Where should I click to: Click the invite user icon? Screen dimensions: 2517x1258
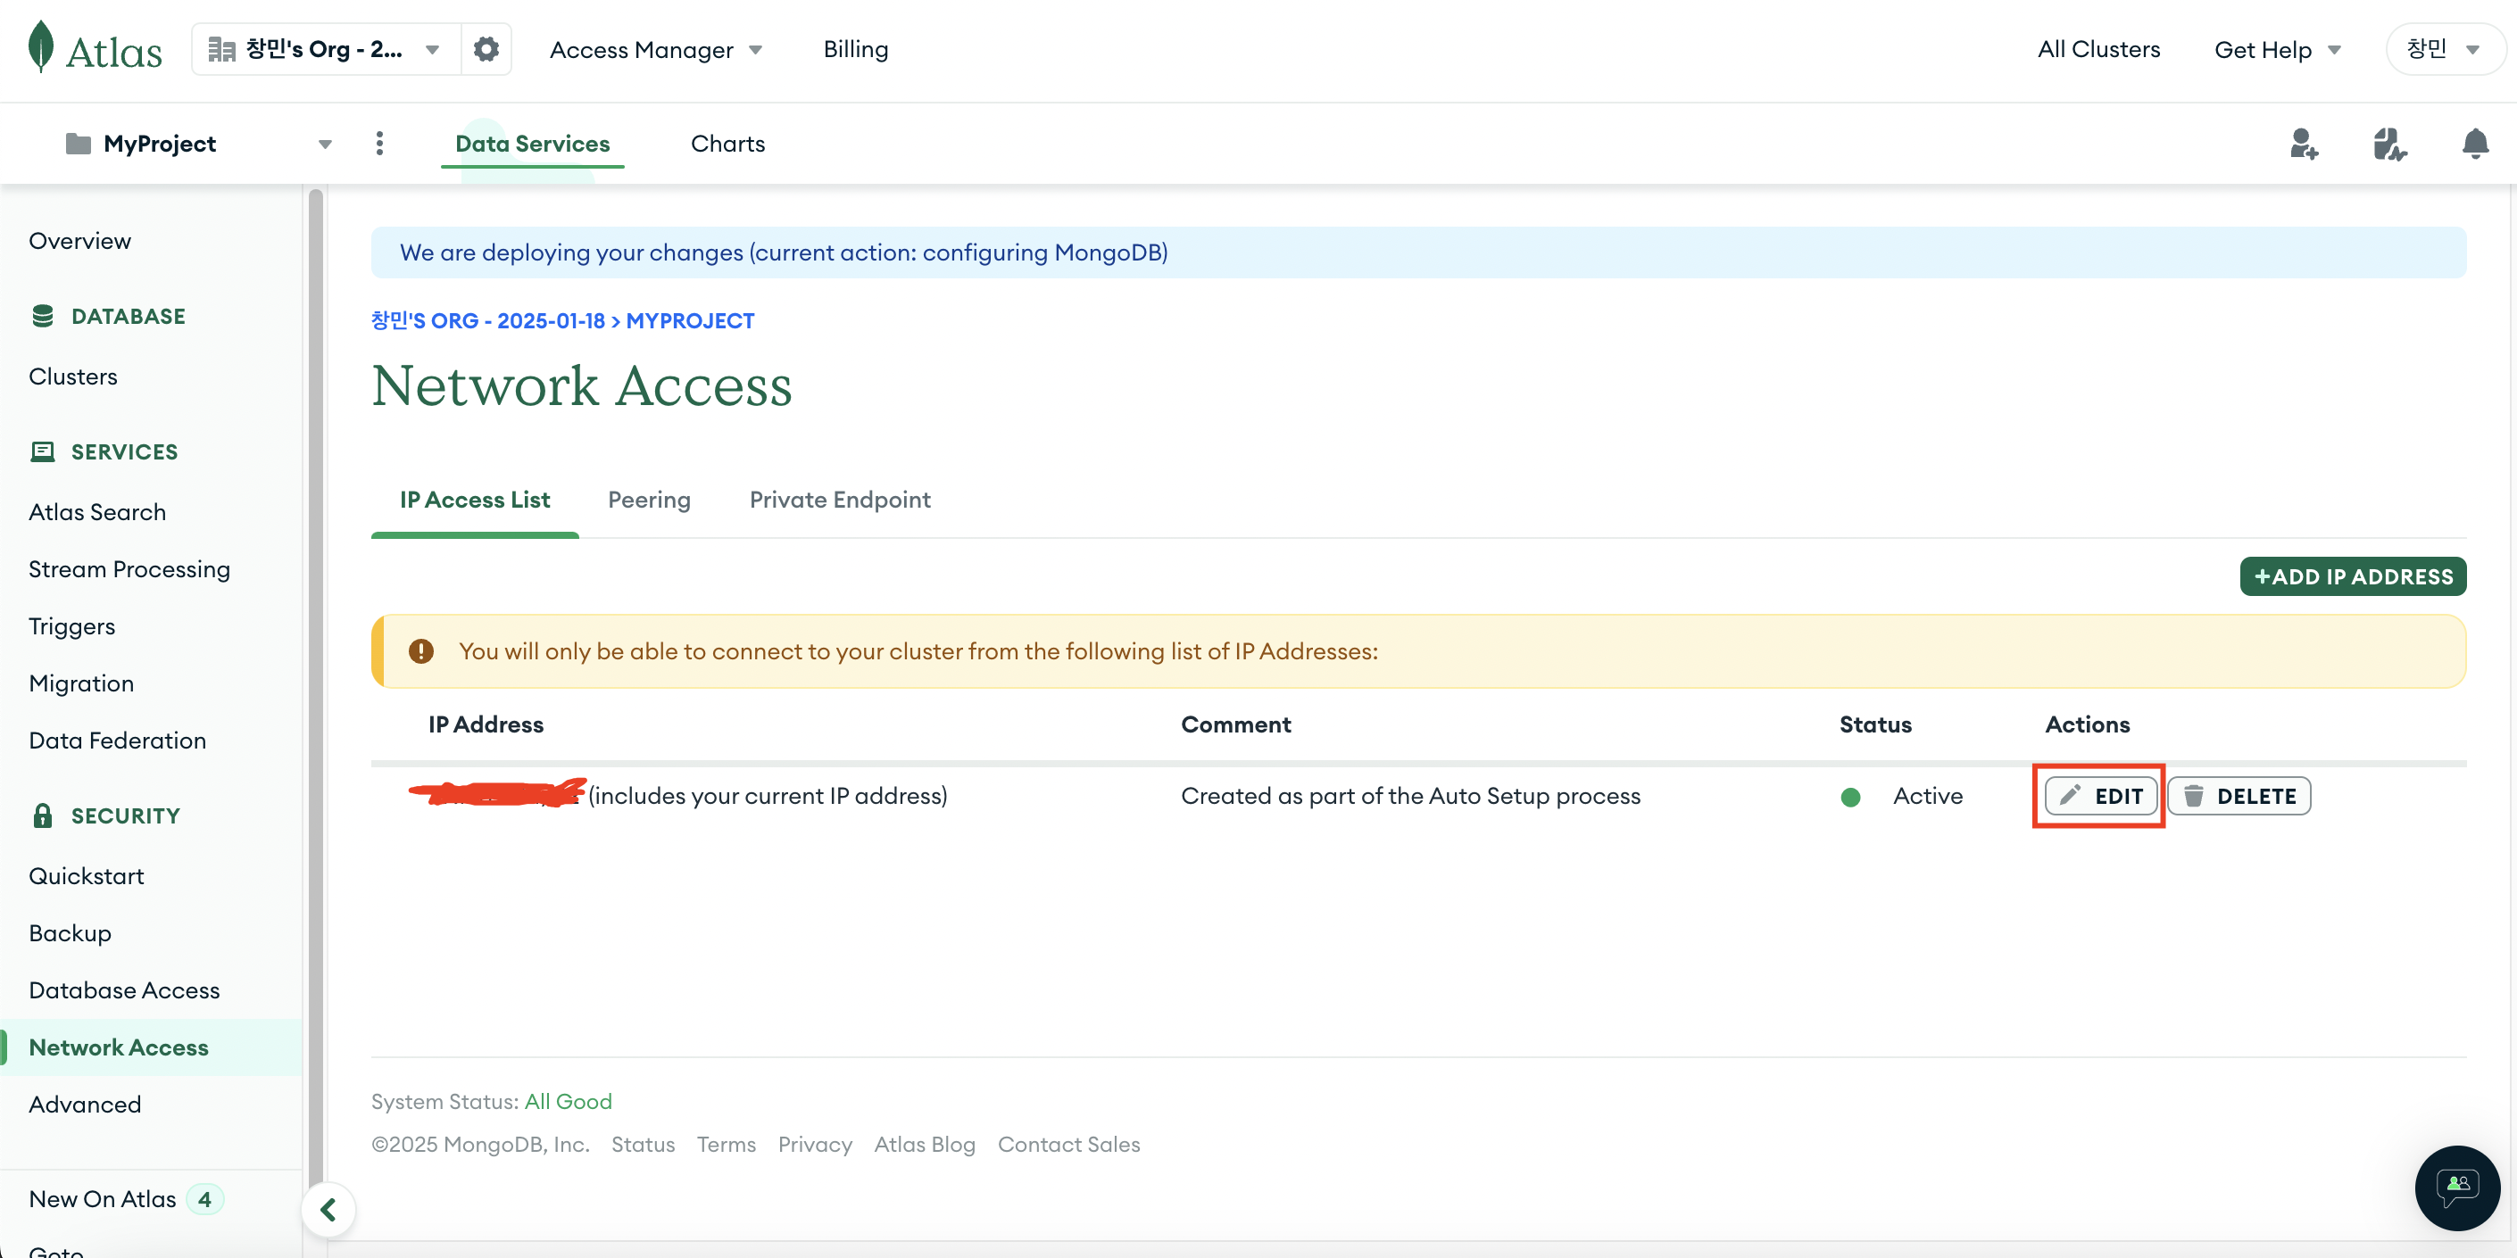[2303, 144]
